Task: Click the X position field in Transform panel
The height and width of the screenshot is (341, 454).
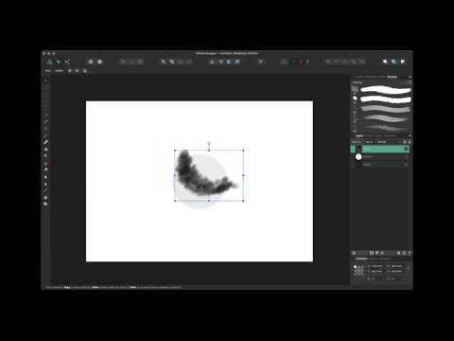Action: (377, 266)
